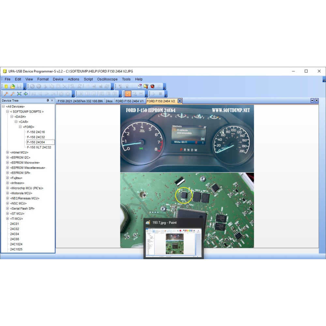This screenshot has height=326, width=326.
Task: Click the Fit Image to window icon
Action: tap(19, 94)
